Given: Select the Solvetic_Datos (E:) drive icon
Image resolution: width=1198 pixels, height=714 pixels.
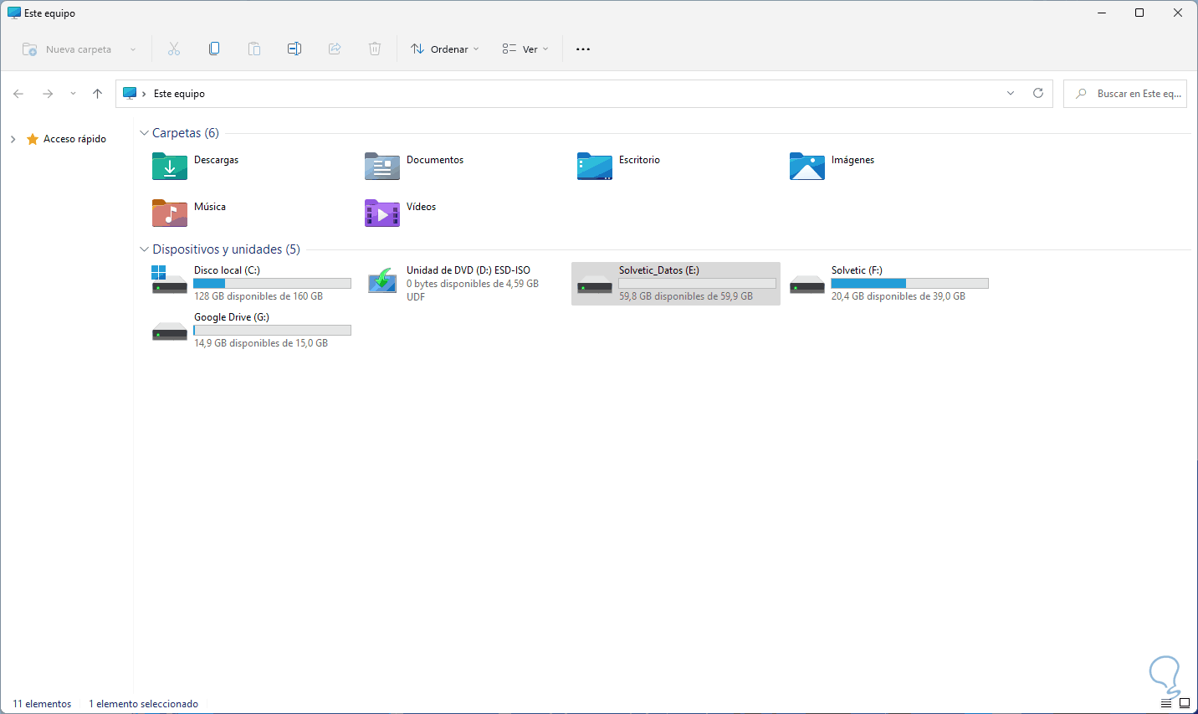Looking at the screenshot, I should 595,285.
